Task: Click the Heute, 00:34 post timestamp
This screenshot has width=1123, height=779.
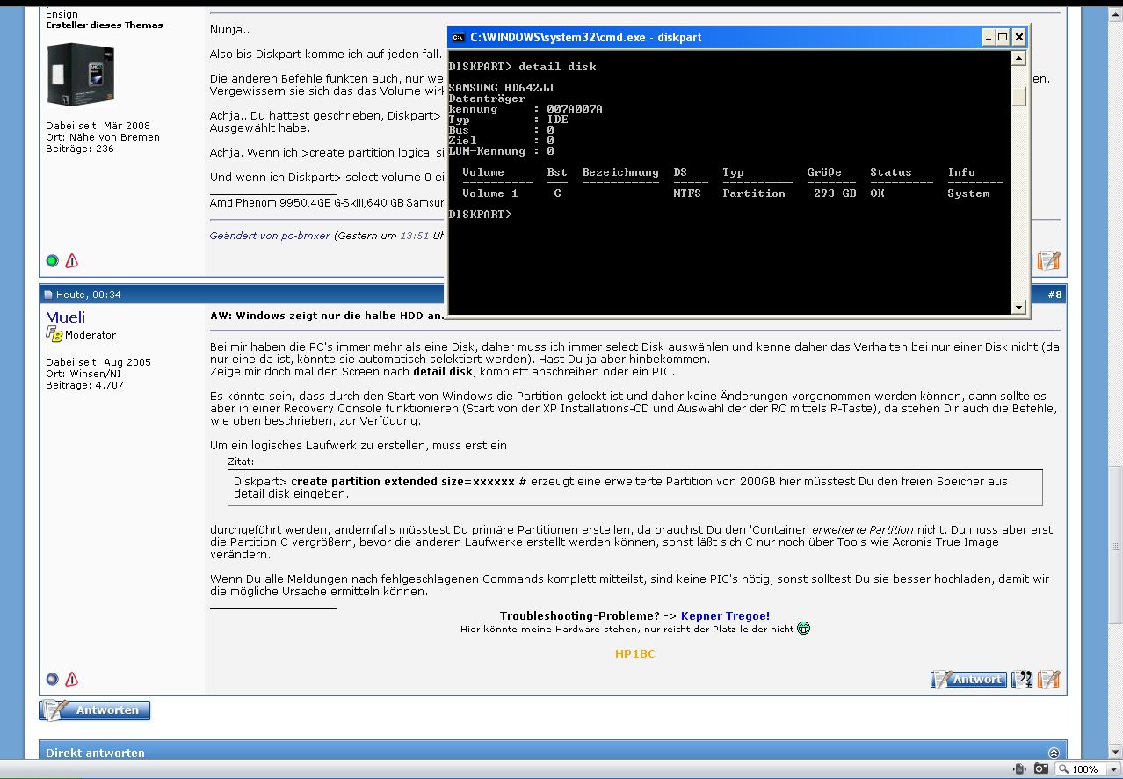Action: 88,295
